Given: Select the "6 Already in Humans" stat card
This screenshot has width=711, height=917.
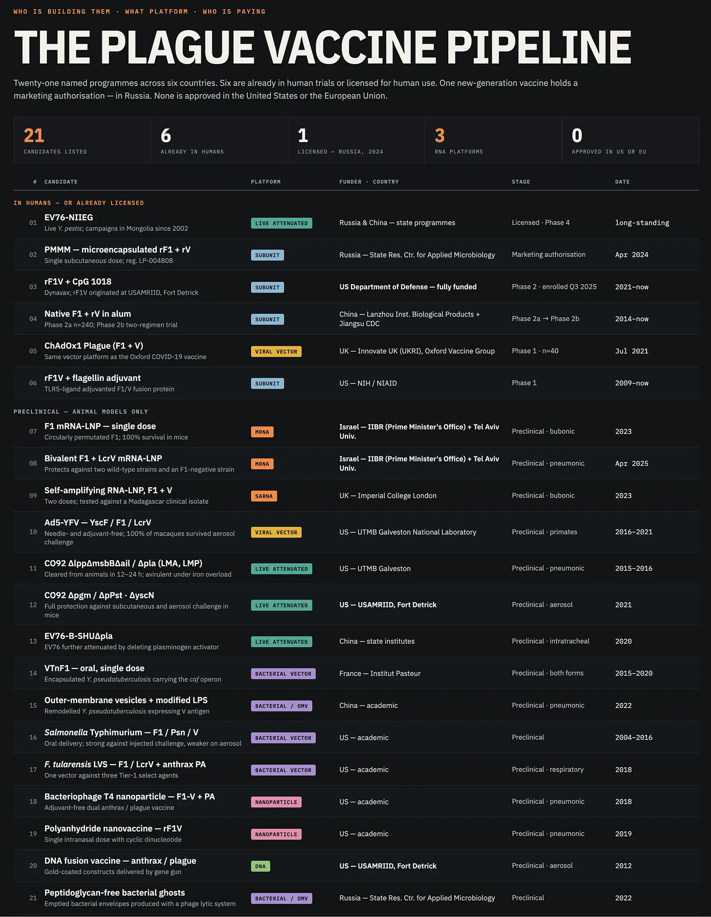Looking at the screenshot, I should coord(219,140).
